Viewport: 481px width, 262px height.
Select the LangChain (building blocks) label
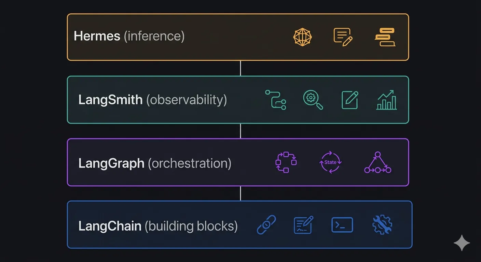click(x=158, y=226)
